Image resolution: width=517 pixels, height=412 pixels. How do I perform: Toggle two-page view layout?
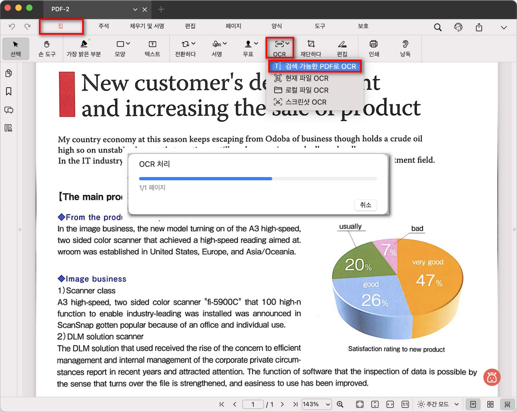coord(491,404)
